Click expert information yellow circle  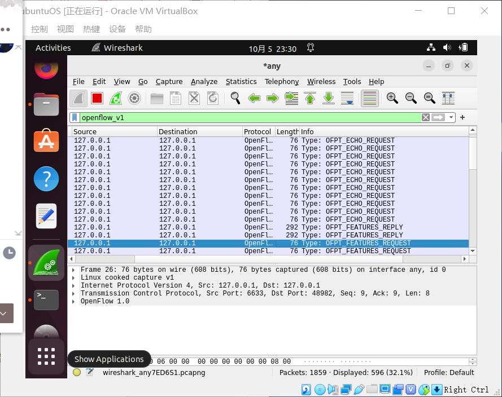[x=77, y=372]
